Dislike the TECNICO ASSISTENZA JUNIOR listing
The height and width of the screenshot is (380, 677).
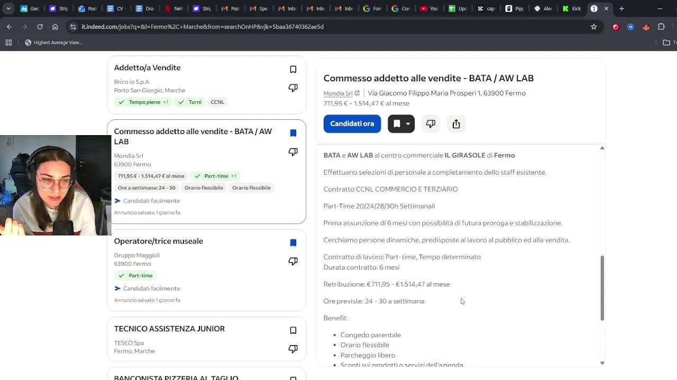tap(293, 349)
